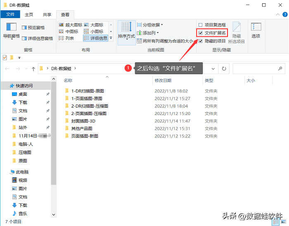
Task: Open the 文件 menu tab
Action: (10, 14)
